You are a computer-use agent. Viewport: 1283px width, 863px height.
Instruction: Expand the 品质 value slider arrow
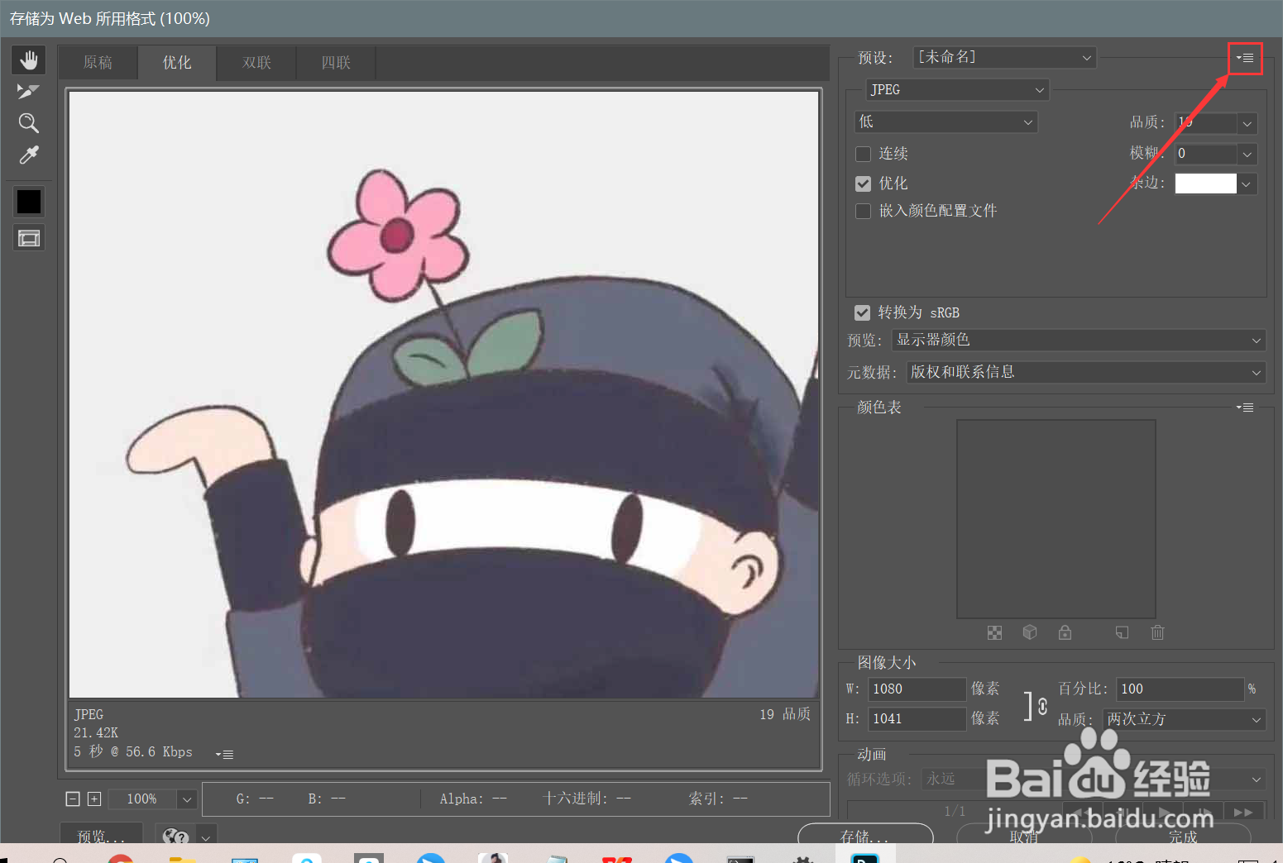[1247, 123]
